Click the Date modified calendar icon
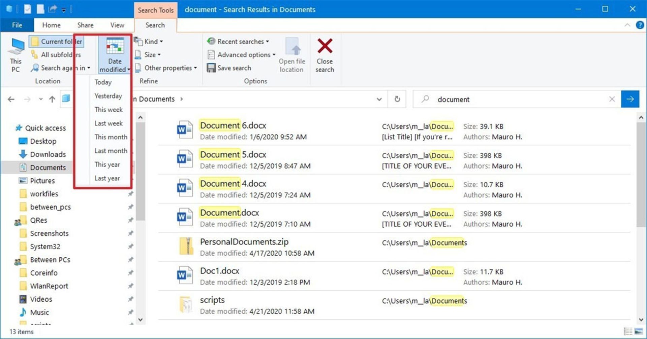Screen dimensions: 647x339 (115, 46)
